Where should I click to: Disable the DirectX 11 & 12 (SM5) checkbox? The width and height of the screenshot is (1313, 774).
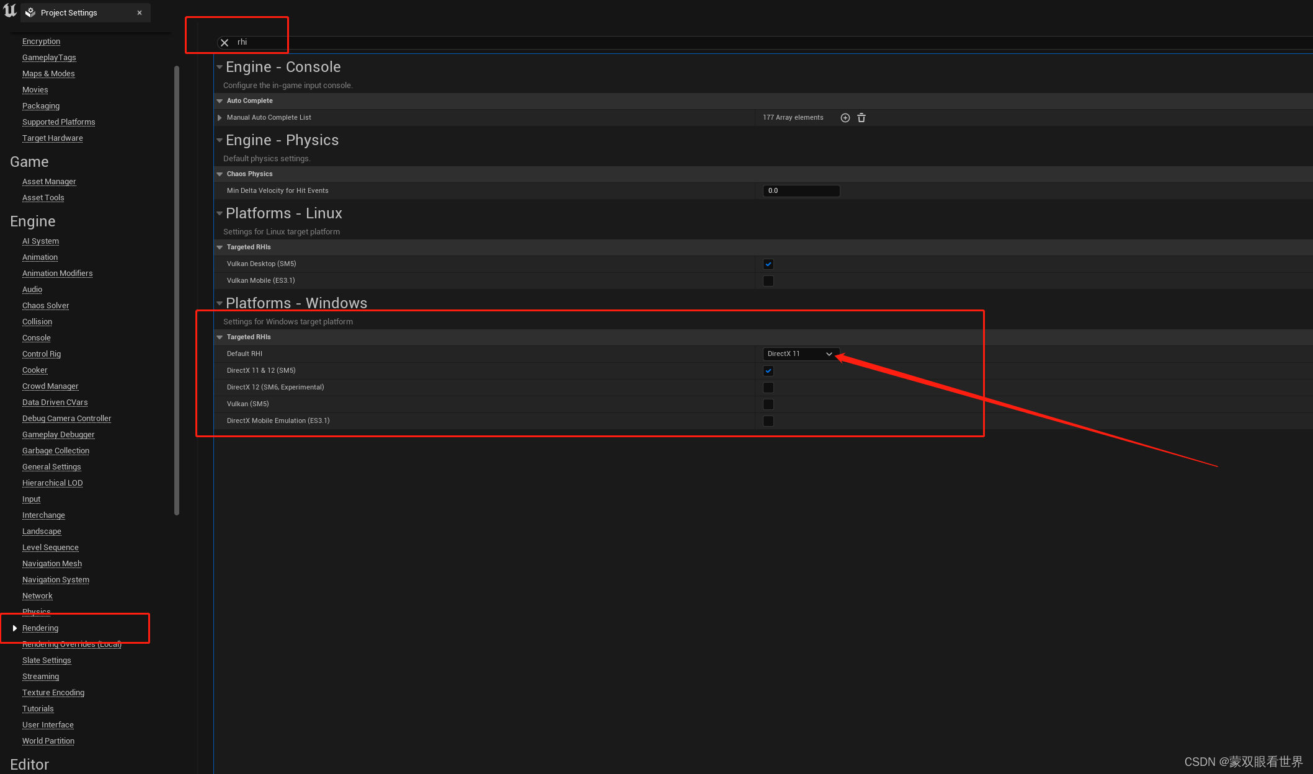(x=768, y=370)
